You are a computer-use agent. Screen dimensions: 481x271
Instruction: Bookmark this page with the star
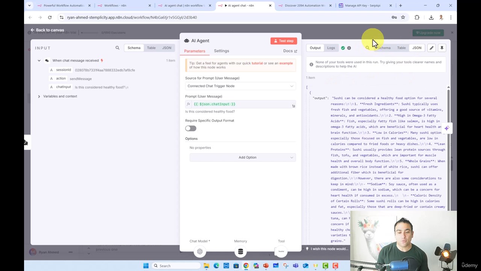(403, 17)
